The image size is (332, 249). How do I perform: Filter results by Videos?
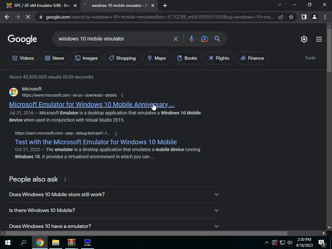tap(23, 58)
